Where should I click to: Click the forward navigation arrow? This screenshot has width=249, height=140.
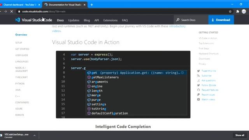(5, 11)
